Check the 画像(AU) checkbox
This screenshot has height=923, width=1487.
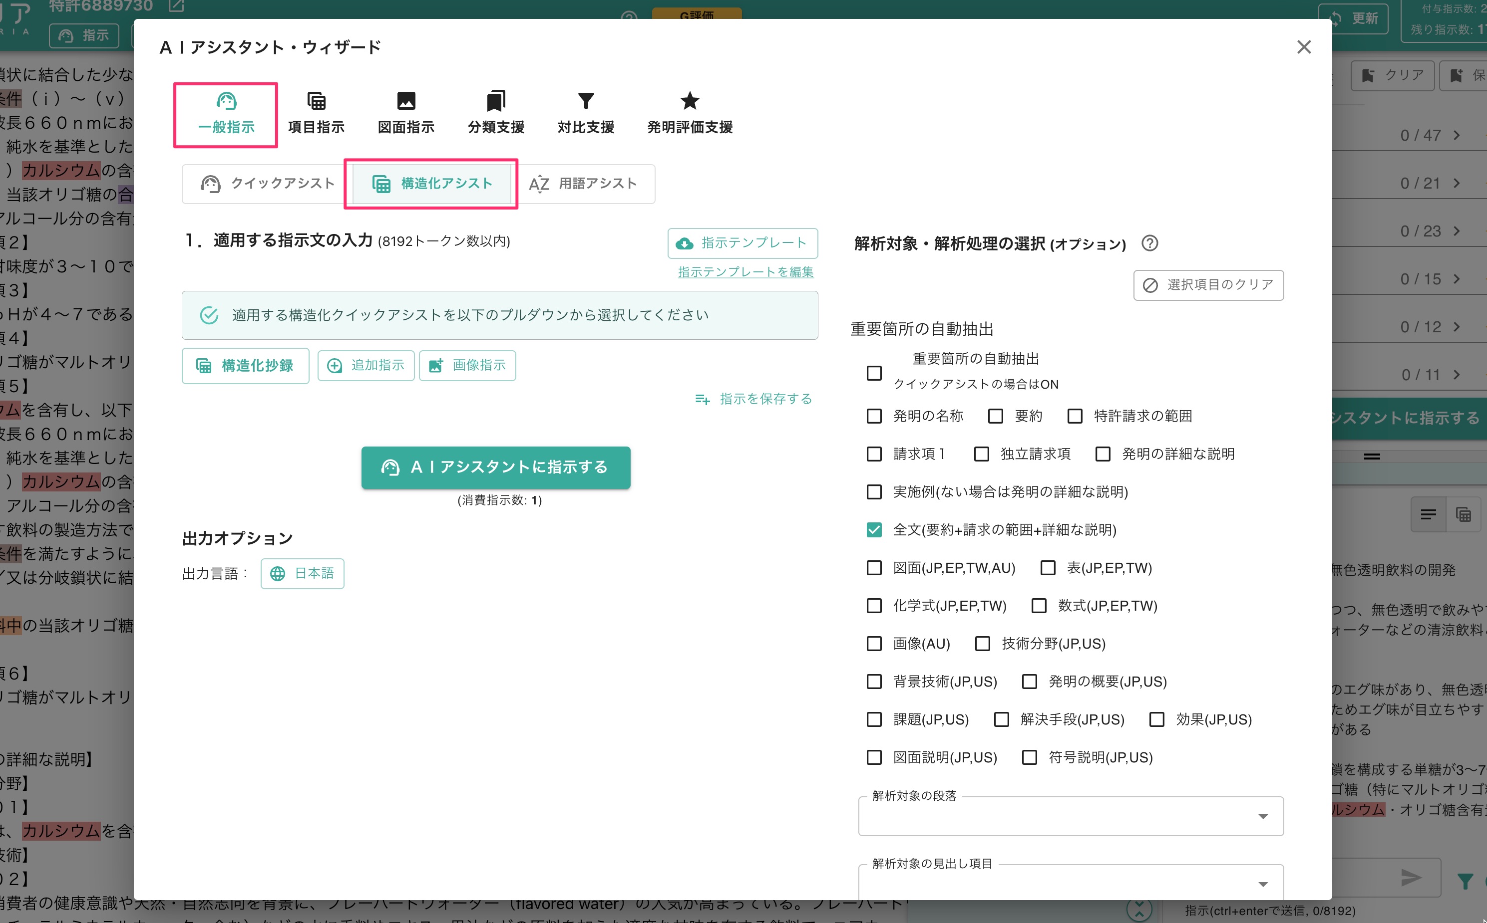click(874, 644)
